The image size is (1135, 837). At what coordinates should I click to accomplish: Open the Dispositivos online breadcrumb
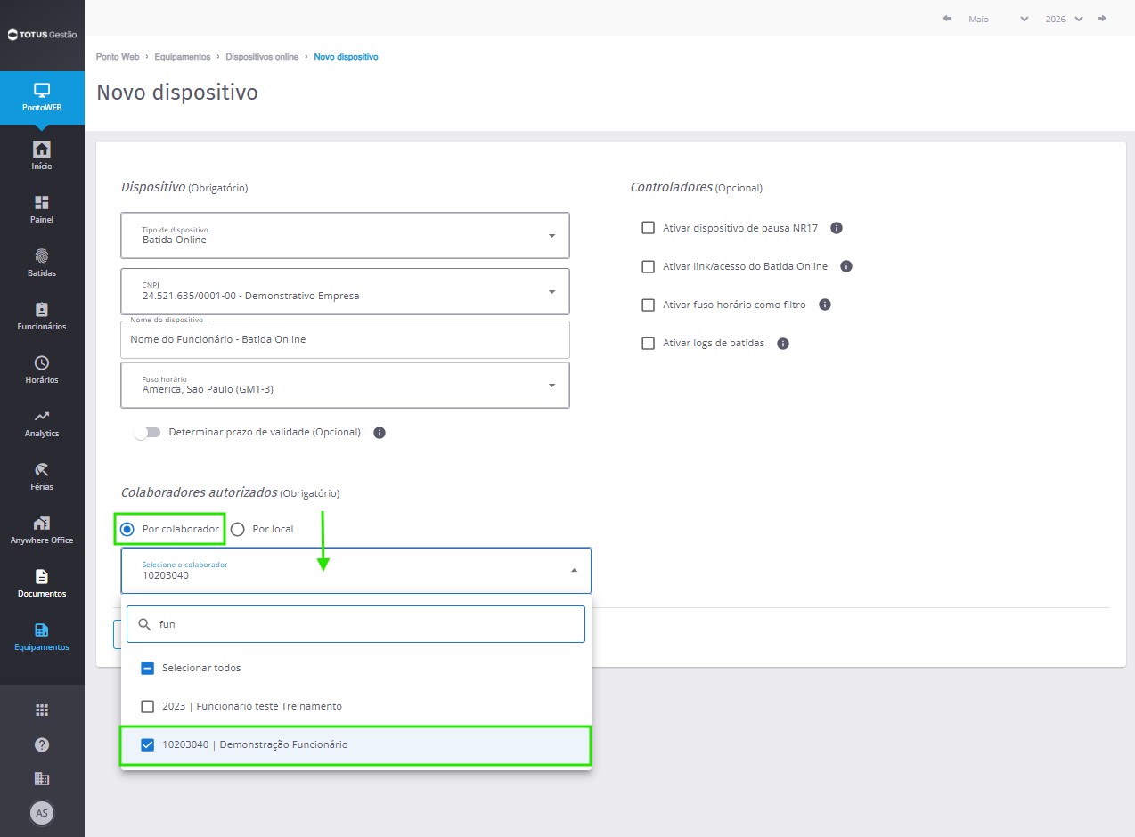[x=262, y=57]
